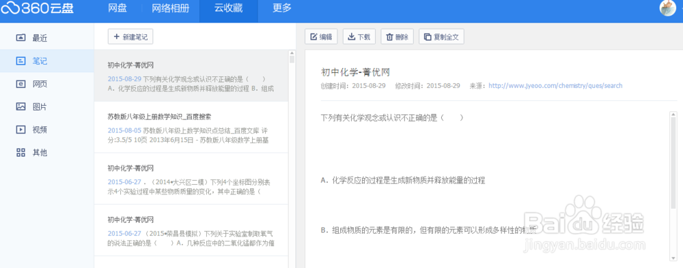Click the 编辑 edit button
Screen dimensions: 683x268
pos(321,37)
